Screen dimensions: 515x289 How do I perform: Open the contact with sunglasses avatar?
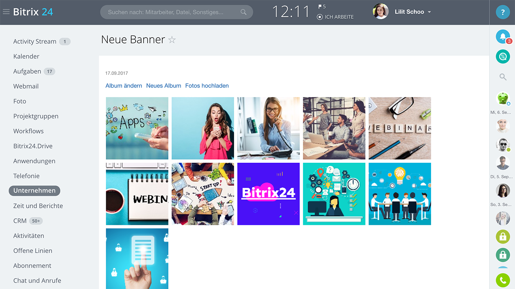click(503, 145)
